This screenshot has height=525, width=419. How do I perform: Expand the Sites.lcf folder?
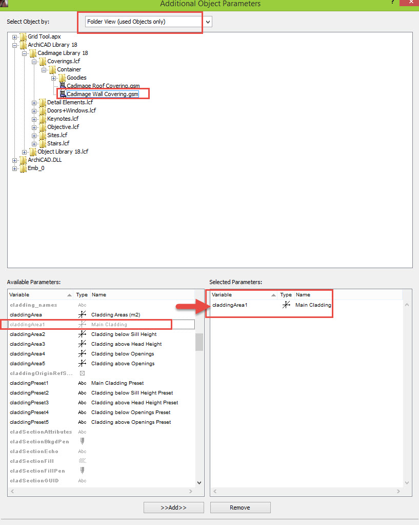pos(34,136)
